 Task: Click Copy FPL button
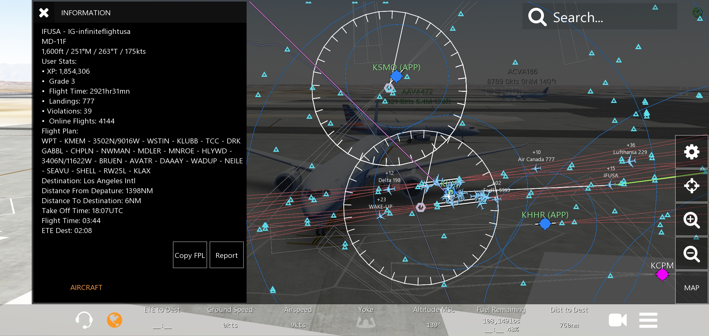(x=190, y=255)
